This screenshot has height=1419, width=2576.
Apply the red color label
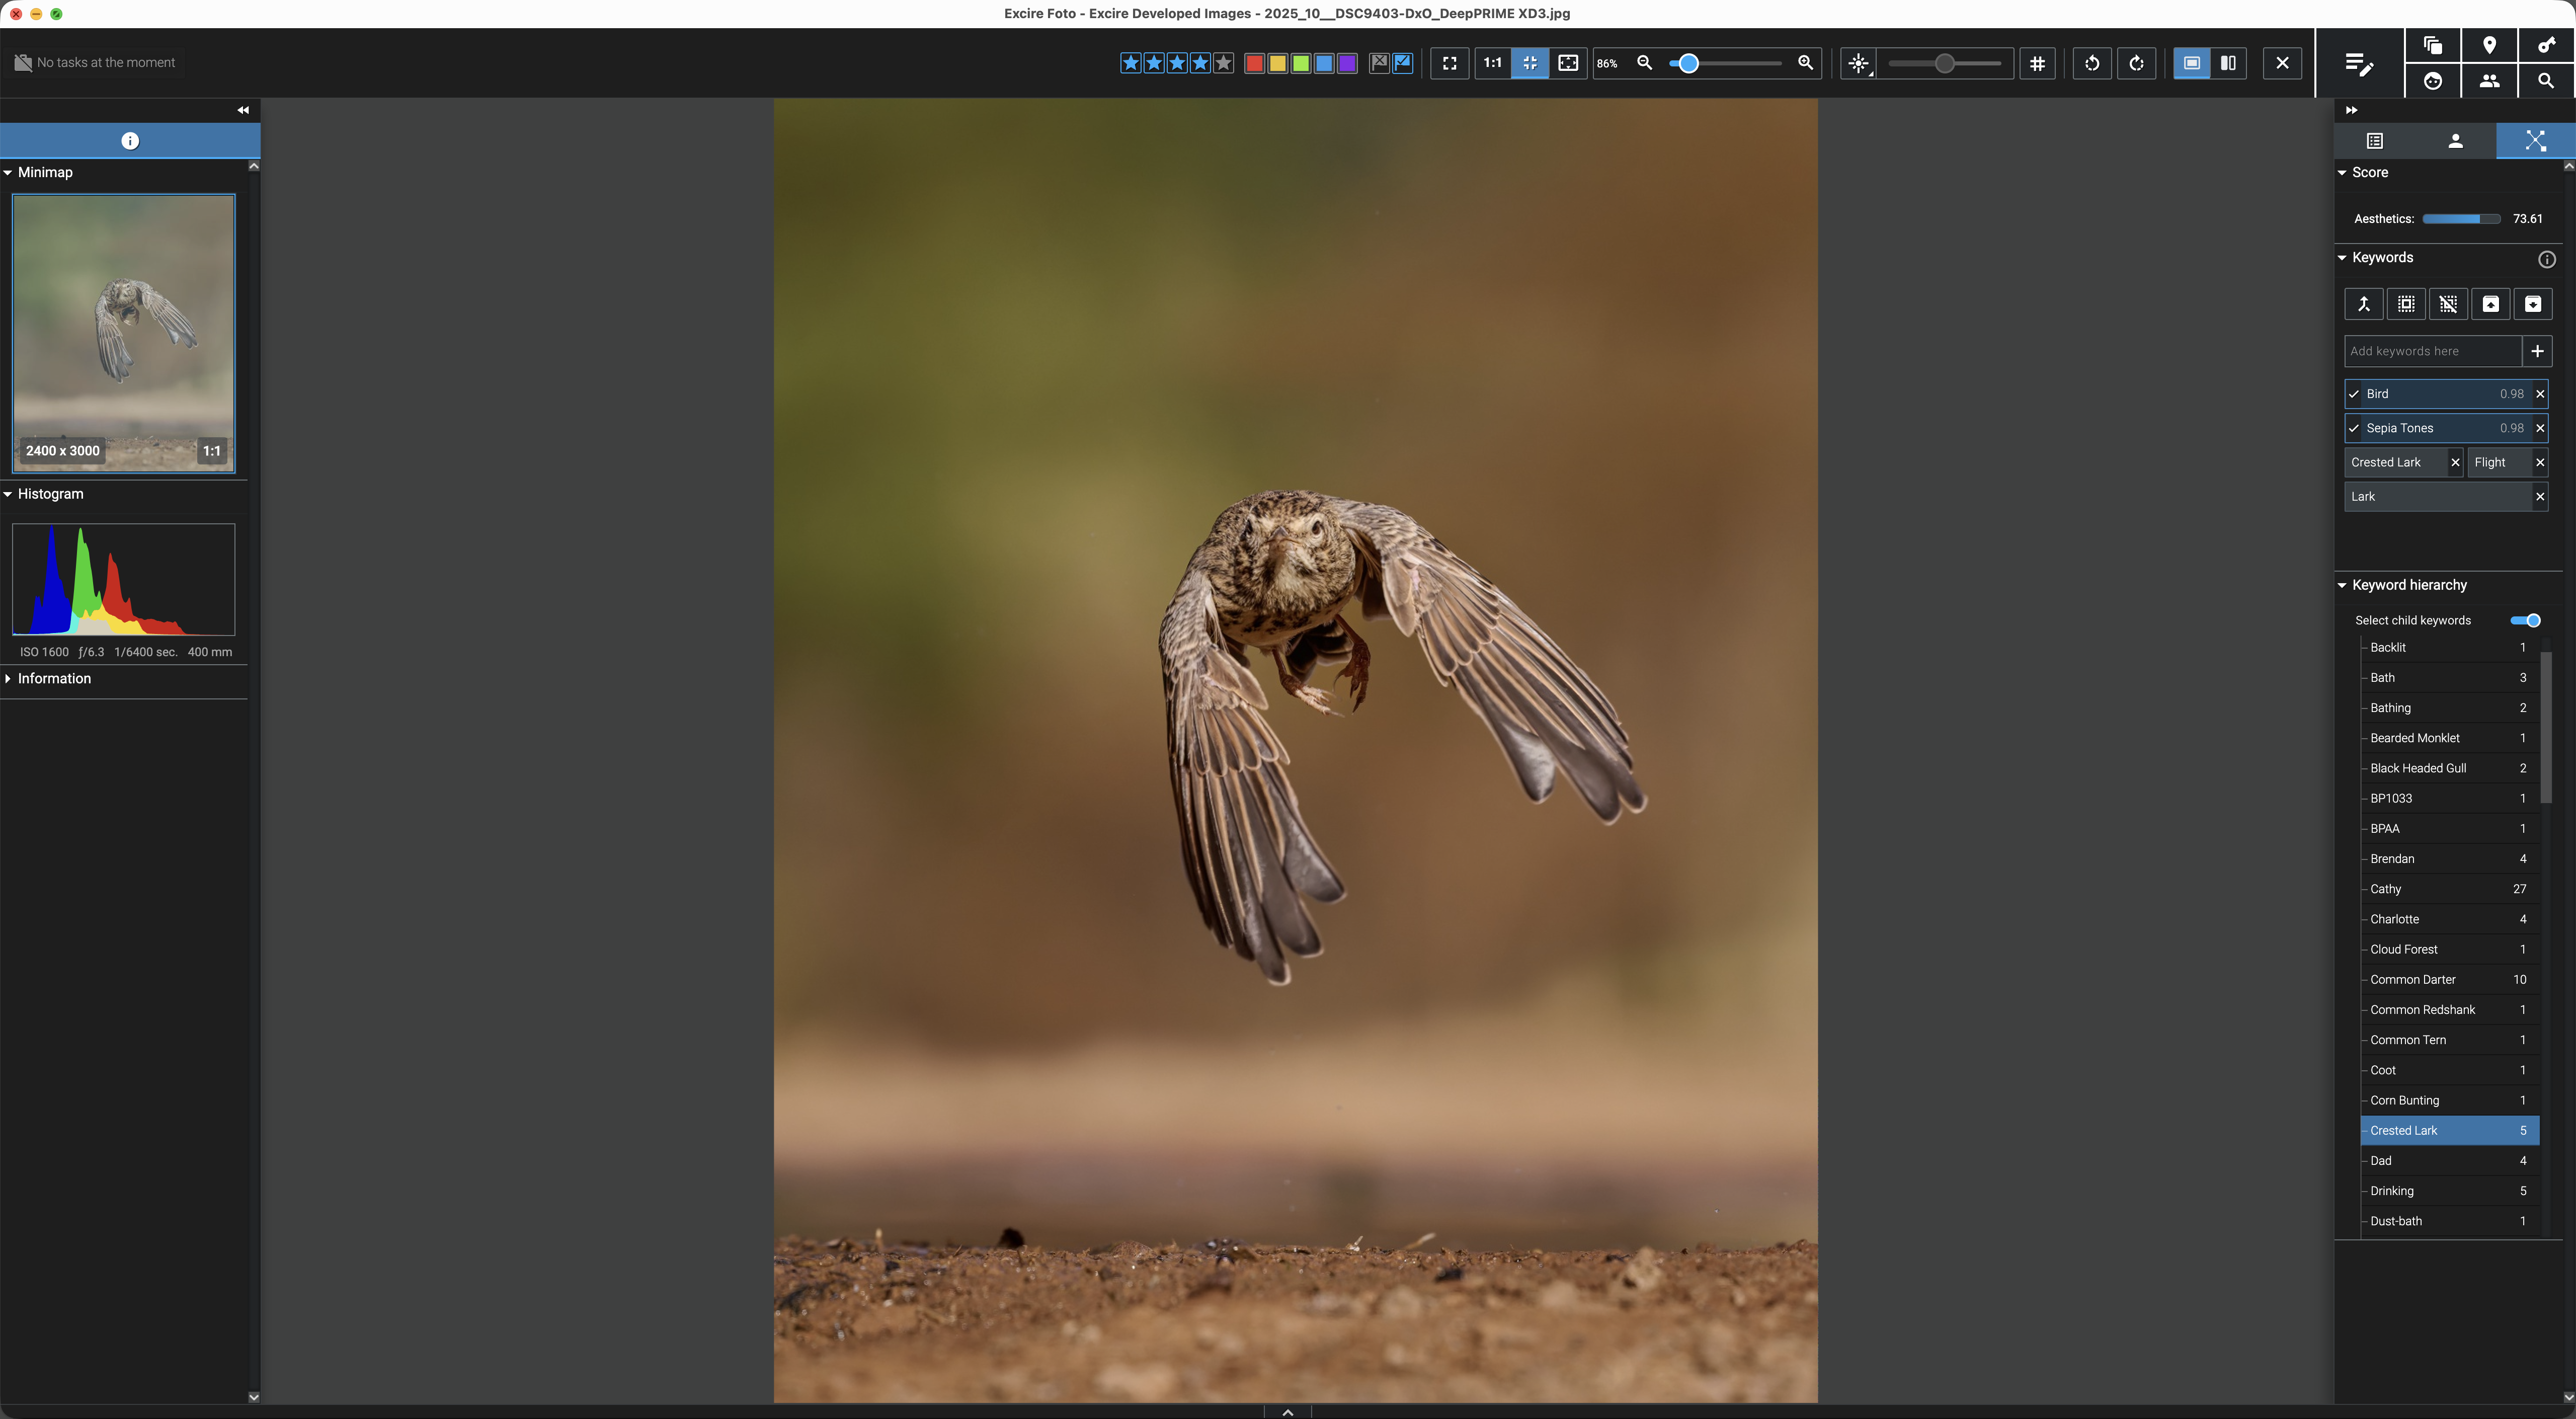click(1254, 63)
